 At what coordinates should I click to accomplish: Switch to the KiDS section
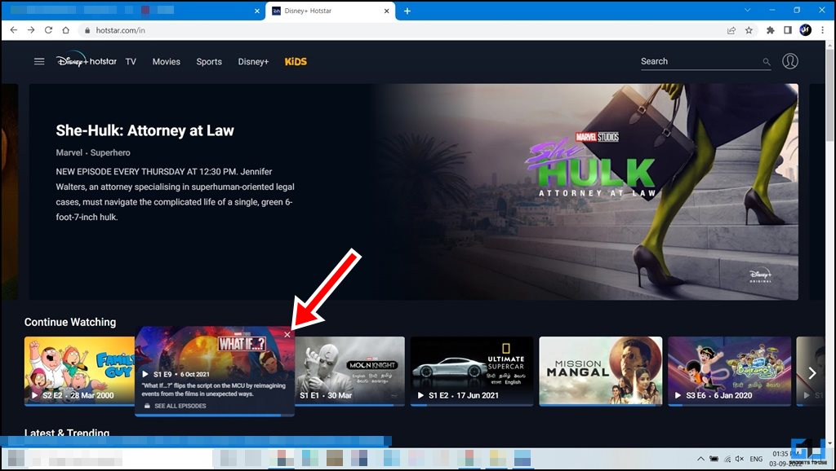point(296,62)
